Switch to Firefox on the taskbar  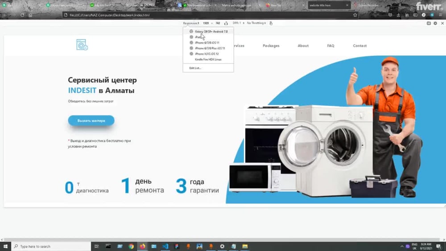pos(143,246)
